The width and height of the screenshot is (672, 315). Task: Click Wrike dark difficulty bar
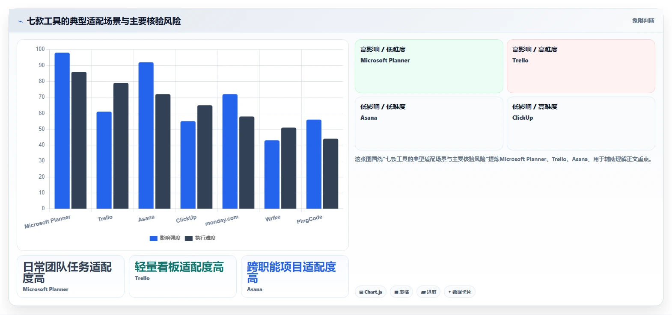288,168
